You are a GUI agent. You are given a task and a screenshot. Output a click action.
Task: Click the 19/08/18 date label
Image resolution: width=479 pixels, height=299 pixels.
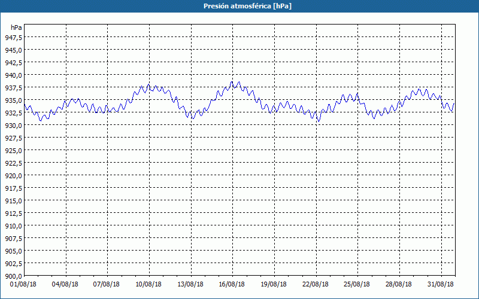[274, 284]
